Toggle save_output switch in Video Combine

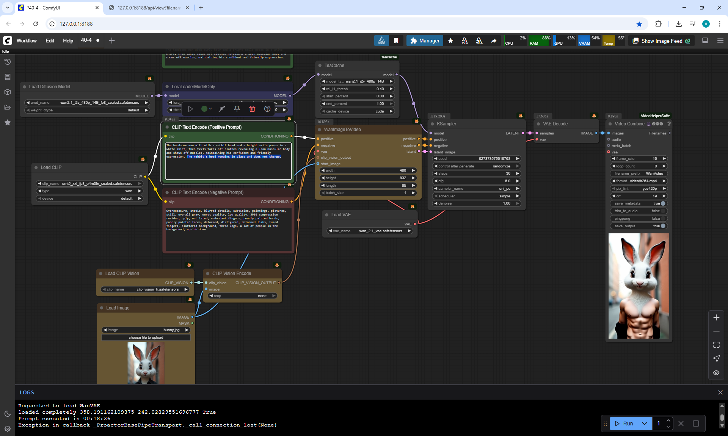click(x=663, y=226)
